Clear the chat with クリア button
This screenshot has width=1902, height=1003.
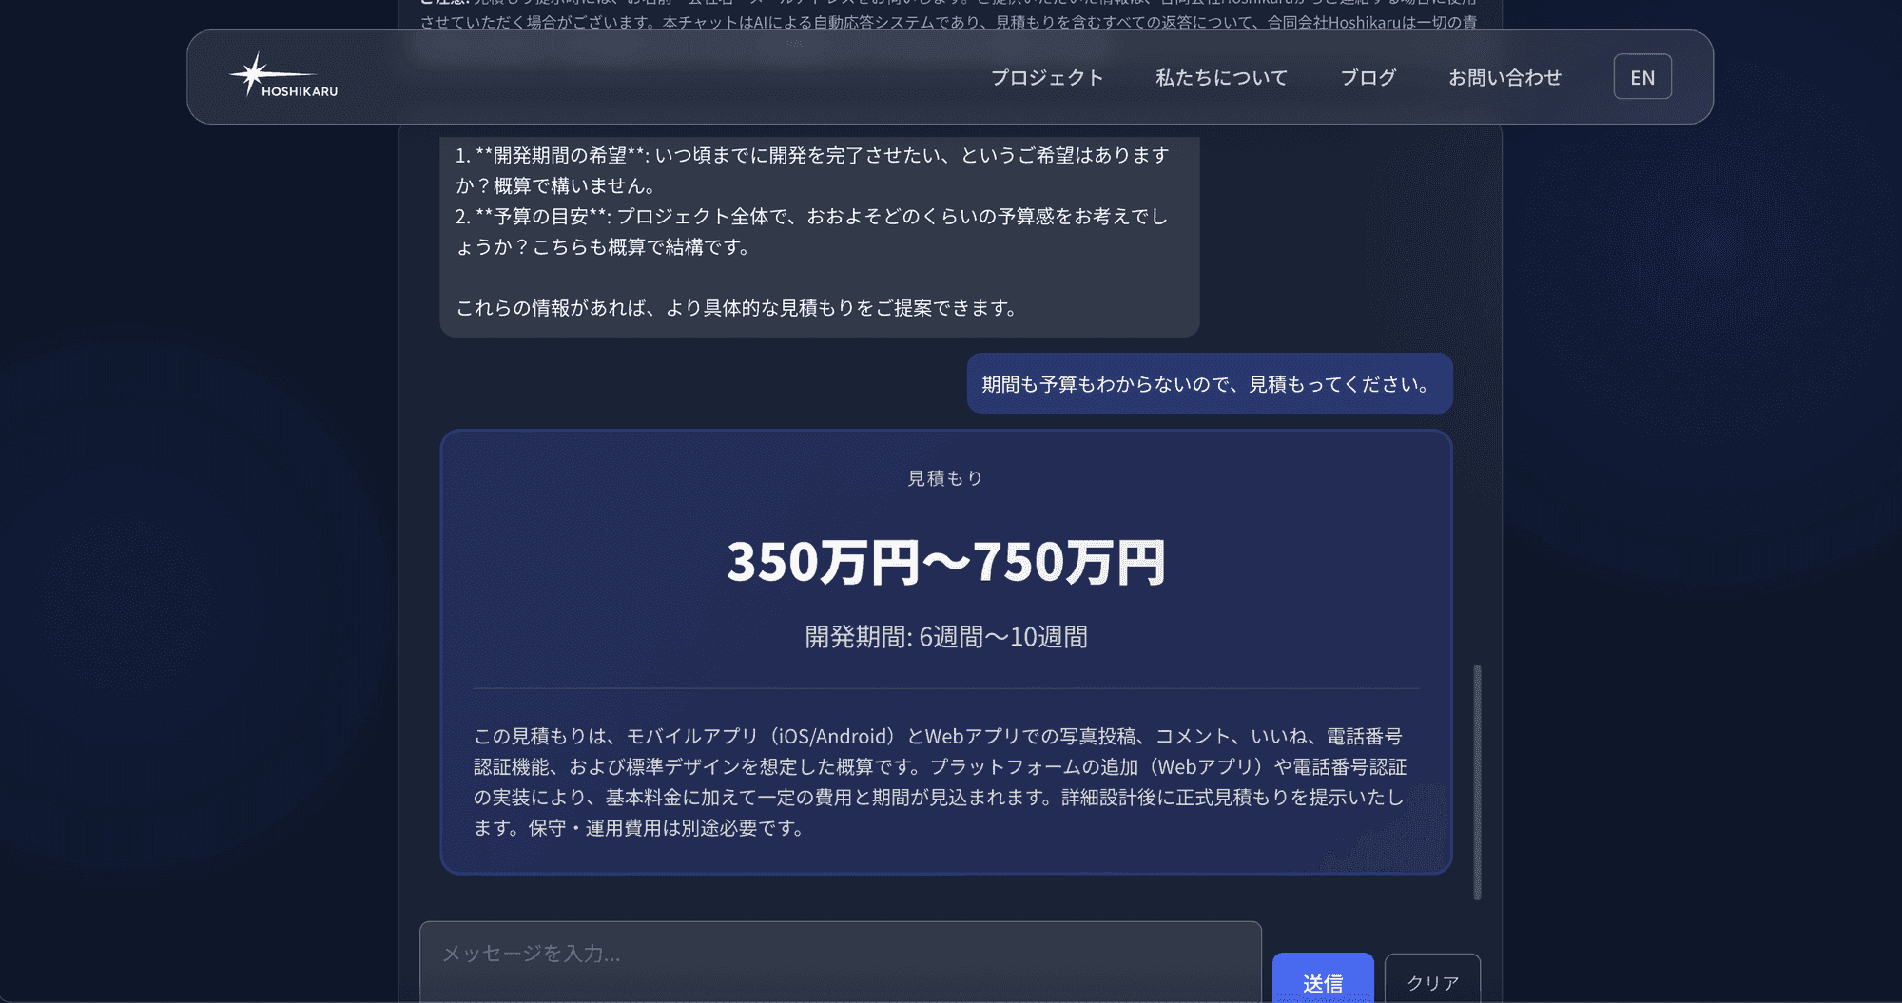[x=1432, y=979]
